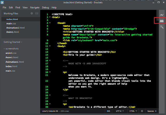This screenshot has height=115, width=166.
Task: Close the Brackets window
Action: point(164,2)
